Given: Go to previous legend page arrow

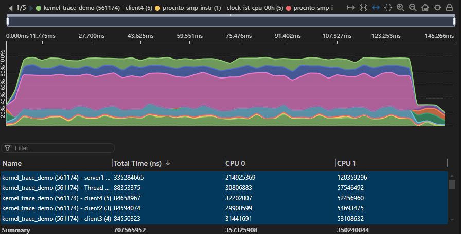Looking at the screenshot, I should [11, 8].
